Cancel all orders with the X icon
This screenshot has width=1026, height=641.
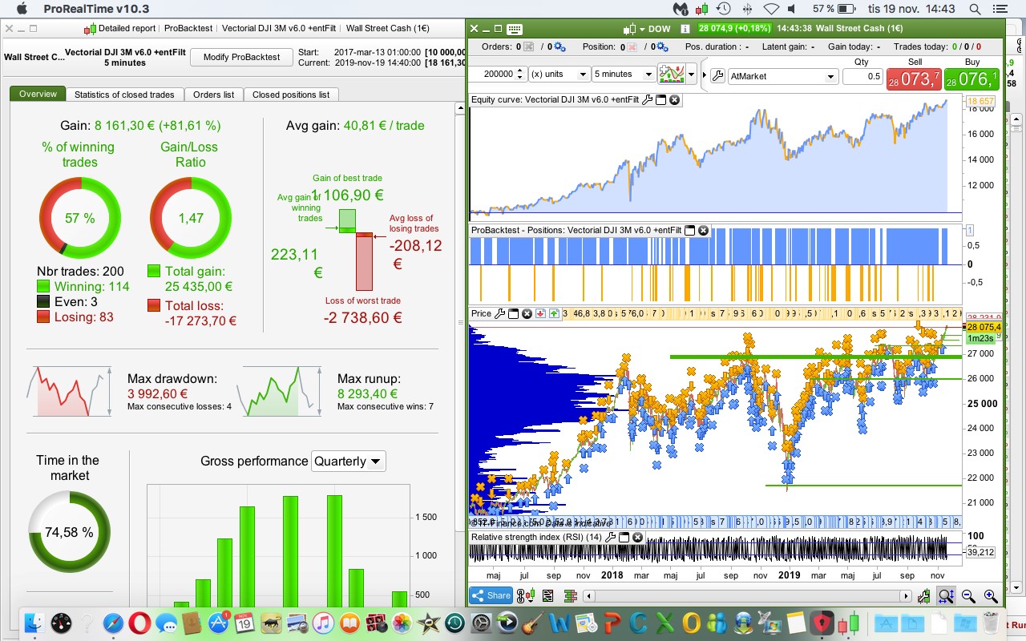pyautogui.click(x=529, y=46)
